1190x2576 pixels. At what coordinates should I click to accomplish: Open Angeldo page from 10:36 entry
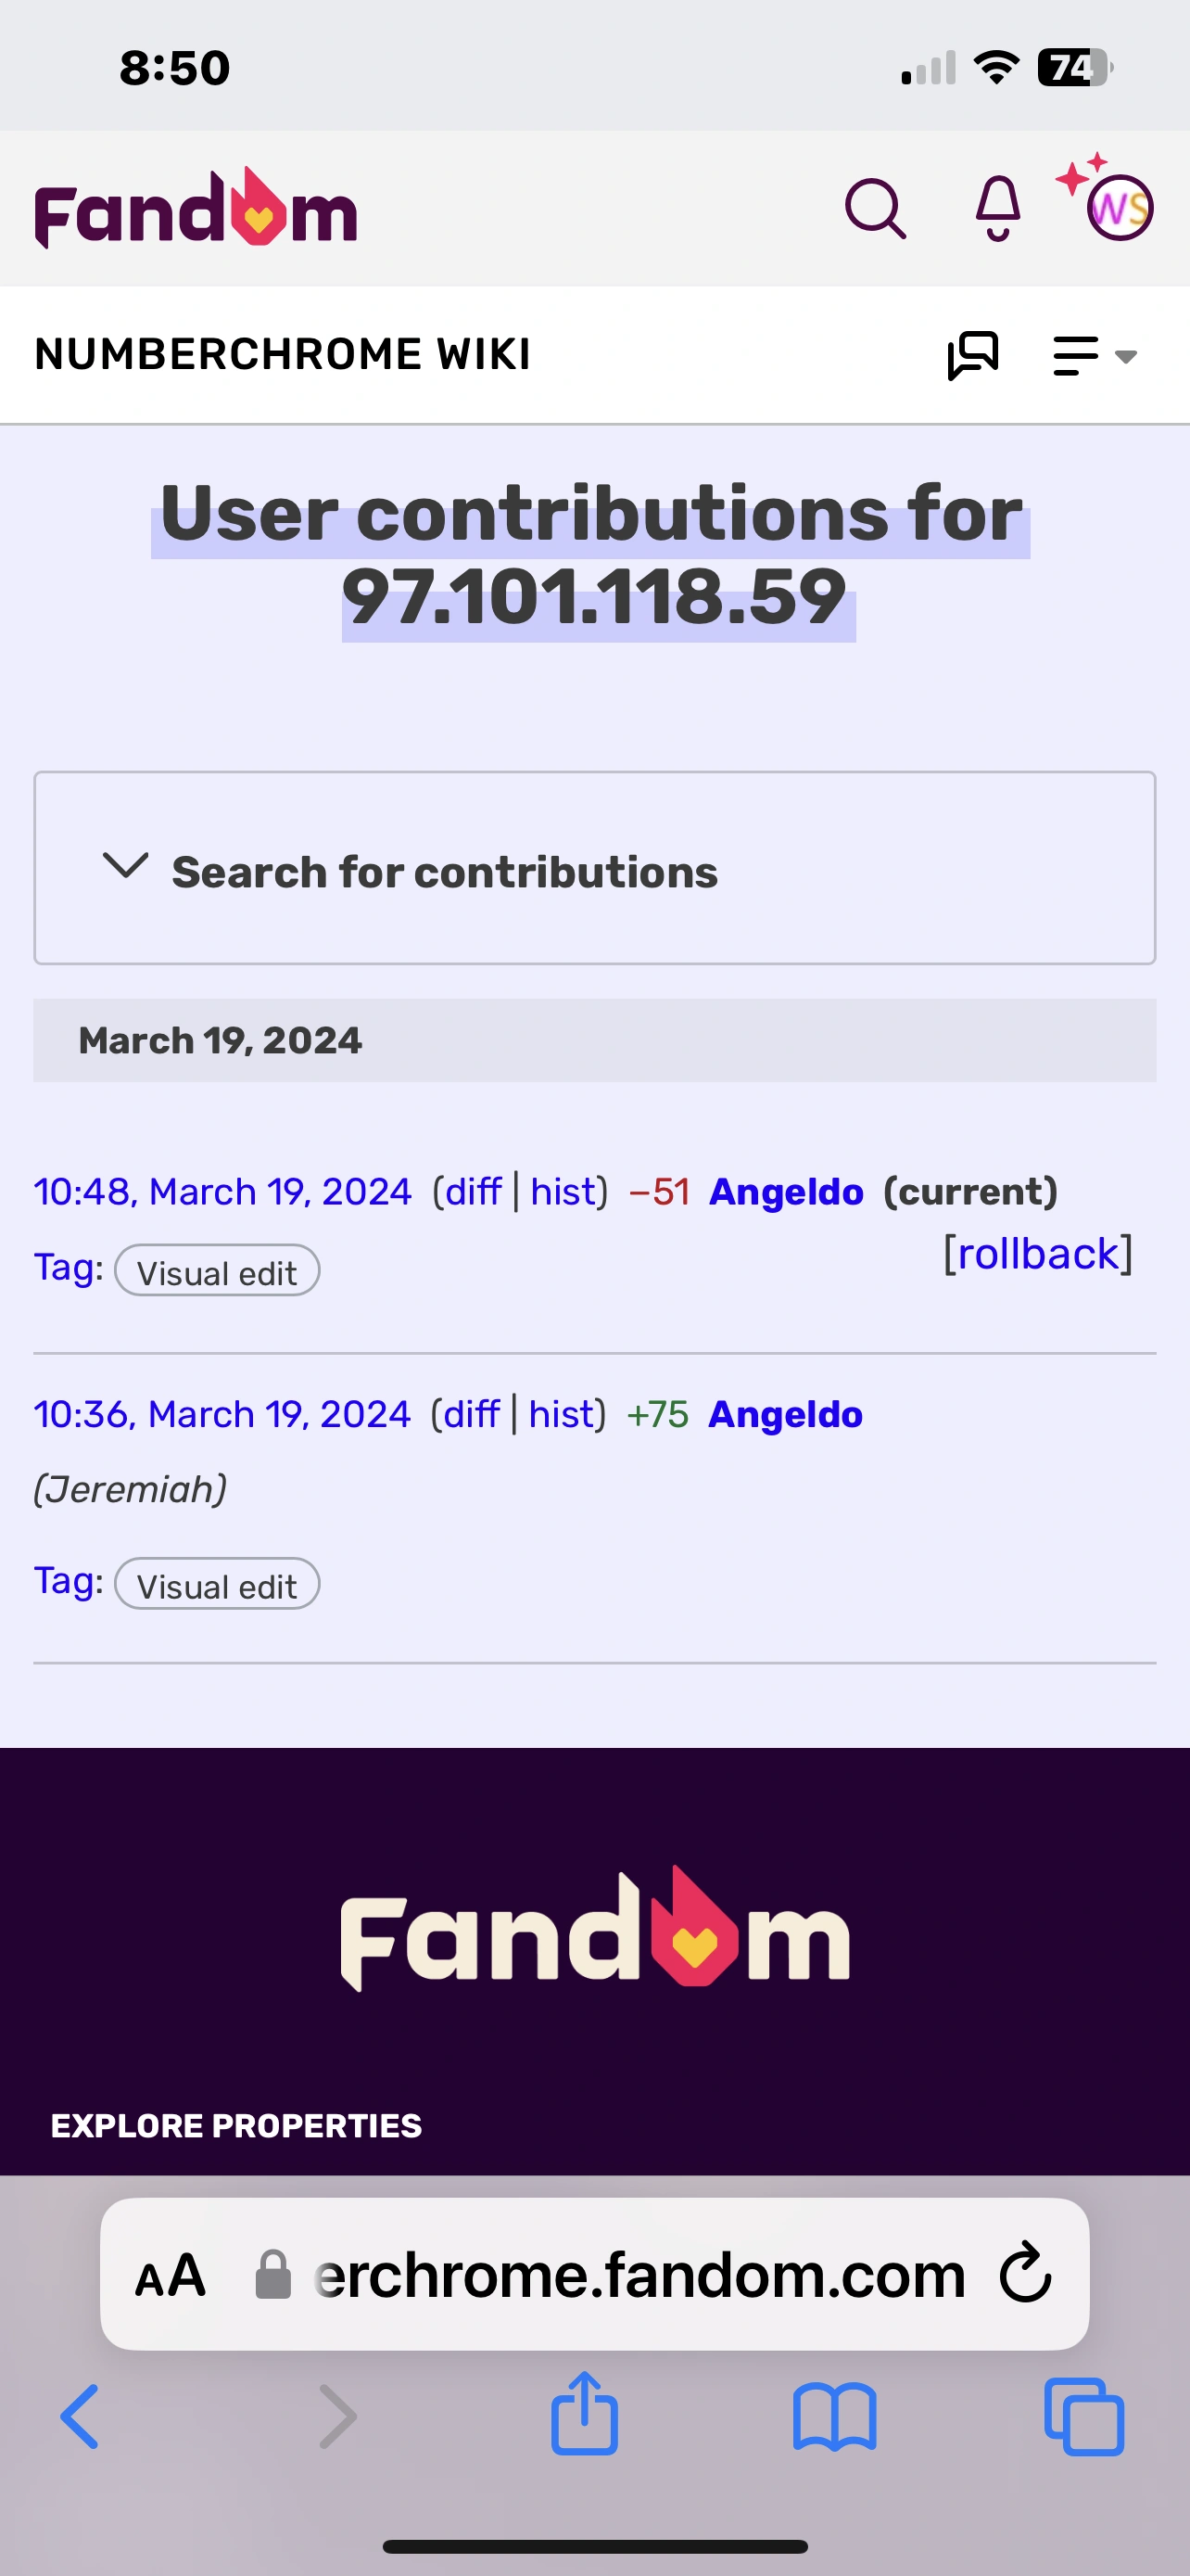(x=785, y=1414)
